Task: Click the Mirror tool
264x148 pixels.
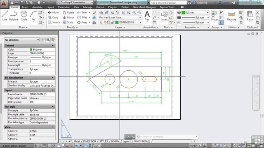Action: pyautogui.click(x=68, y=17)
